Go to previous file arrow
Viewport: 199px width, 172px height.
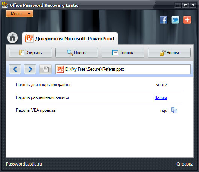15,69
